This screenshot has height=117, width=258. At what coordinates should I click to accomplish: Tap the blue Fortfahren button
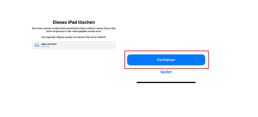point(166,60)
